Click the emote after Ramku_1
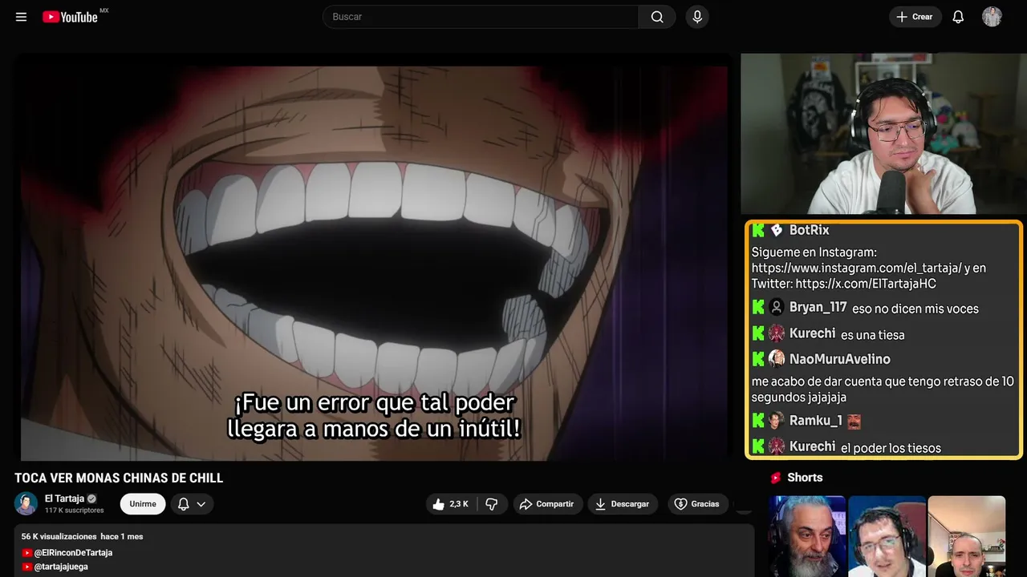This screenshot has width=1027, height=577. pos(854,421)
